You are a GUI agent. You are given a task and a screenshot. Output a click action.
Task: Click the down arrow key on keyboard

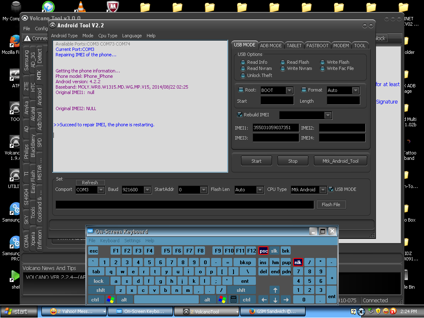point(275,300)
